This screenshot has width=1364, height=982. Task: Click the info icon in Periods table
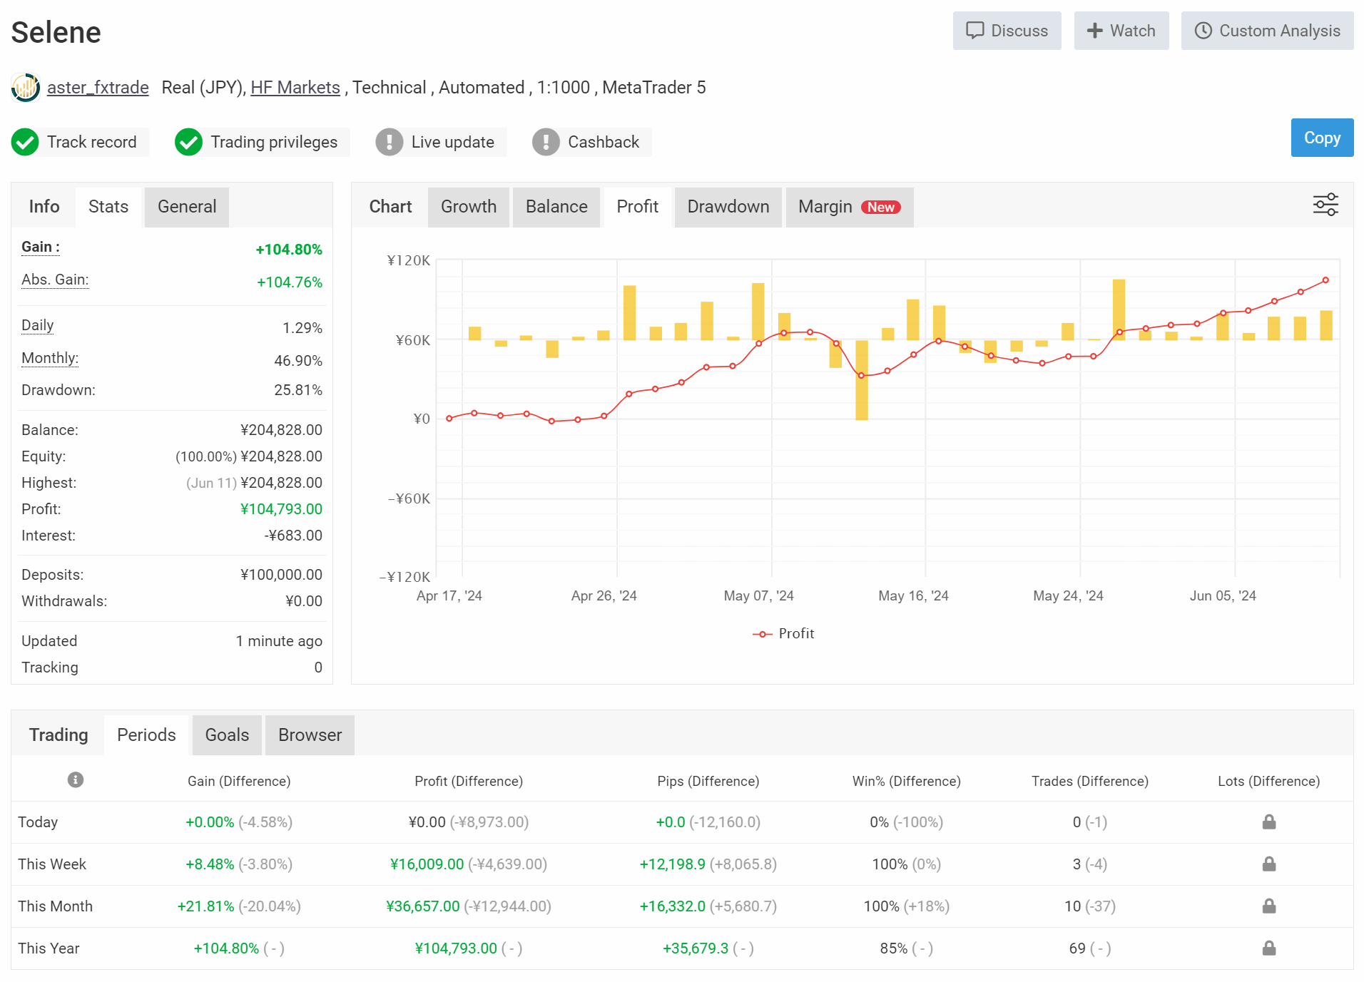76,780
